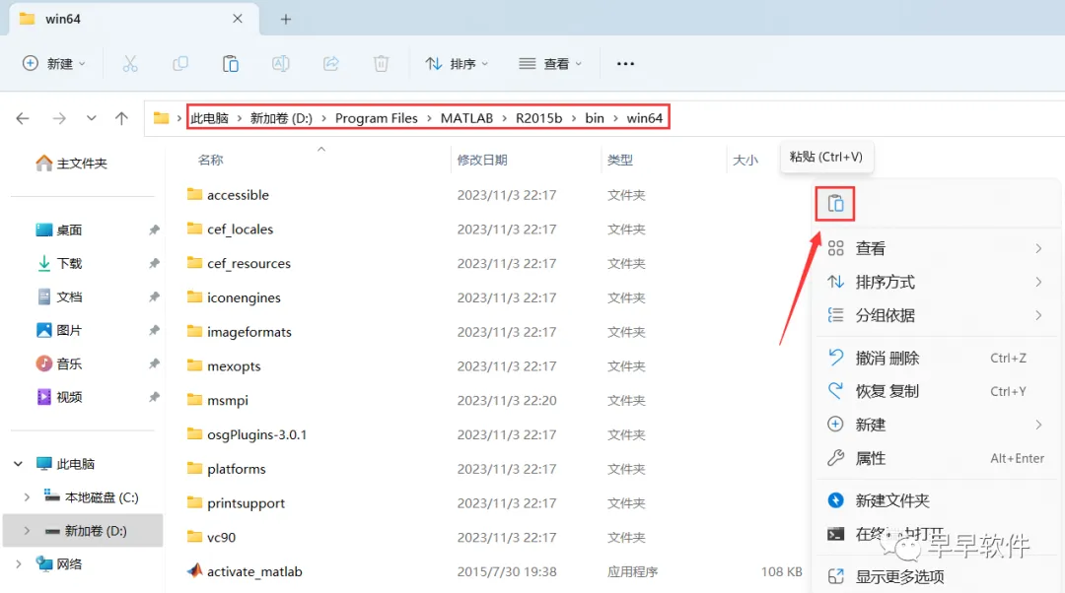Expand the 网络 node
Viewport: 1065px width, 593px height.
pyautogui.click(x=19, y=563)
